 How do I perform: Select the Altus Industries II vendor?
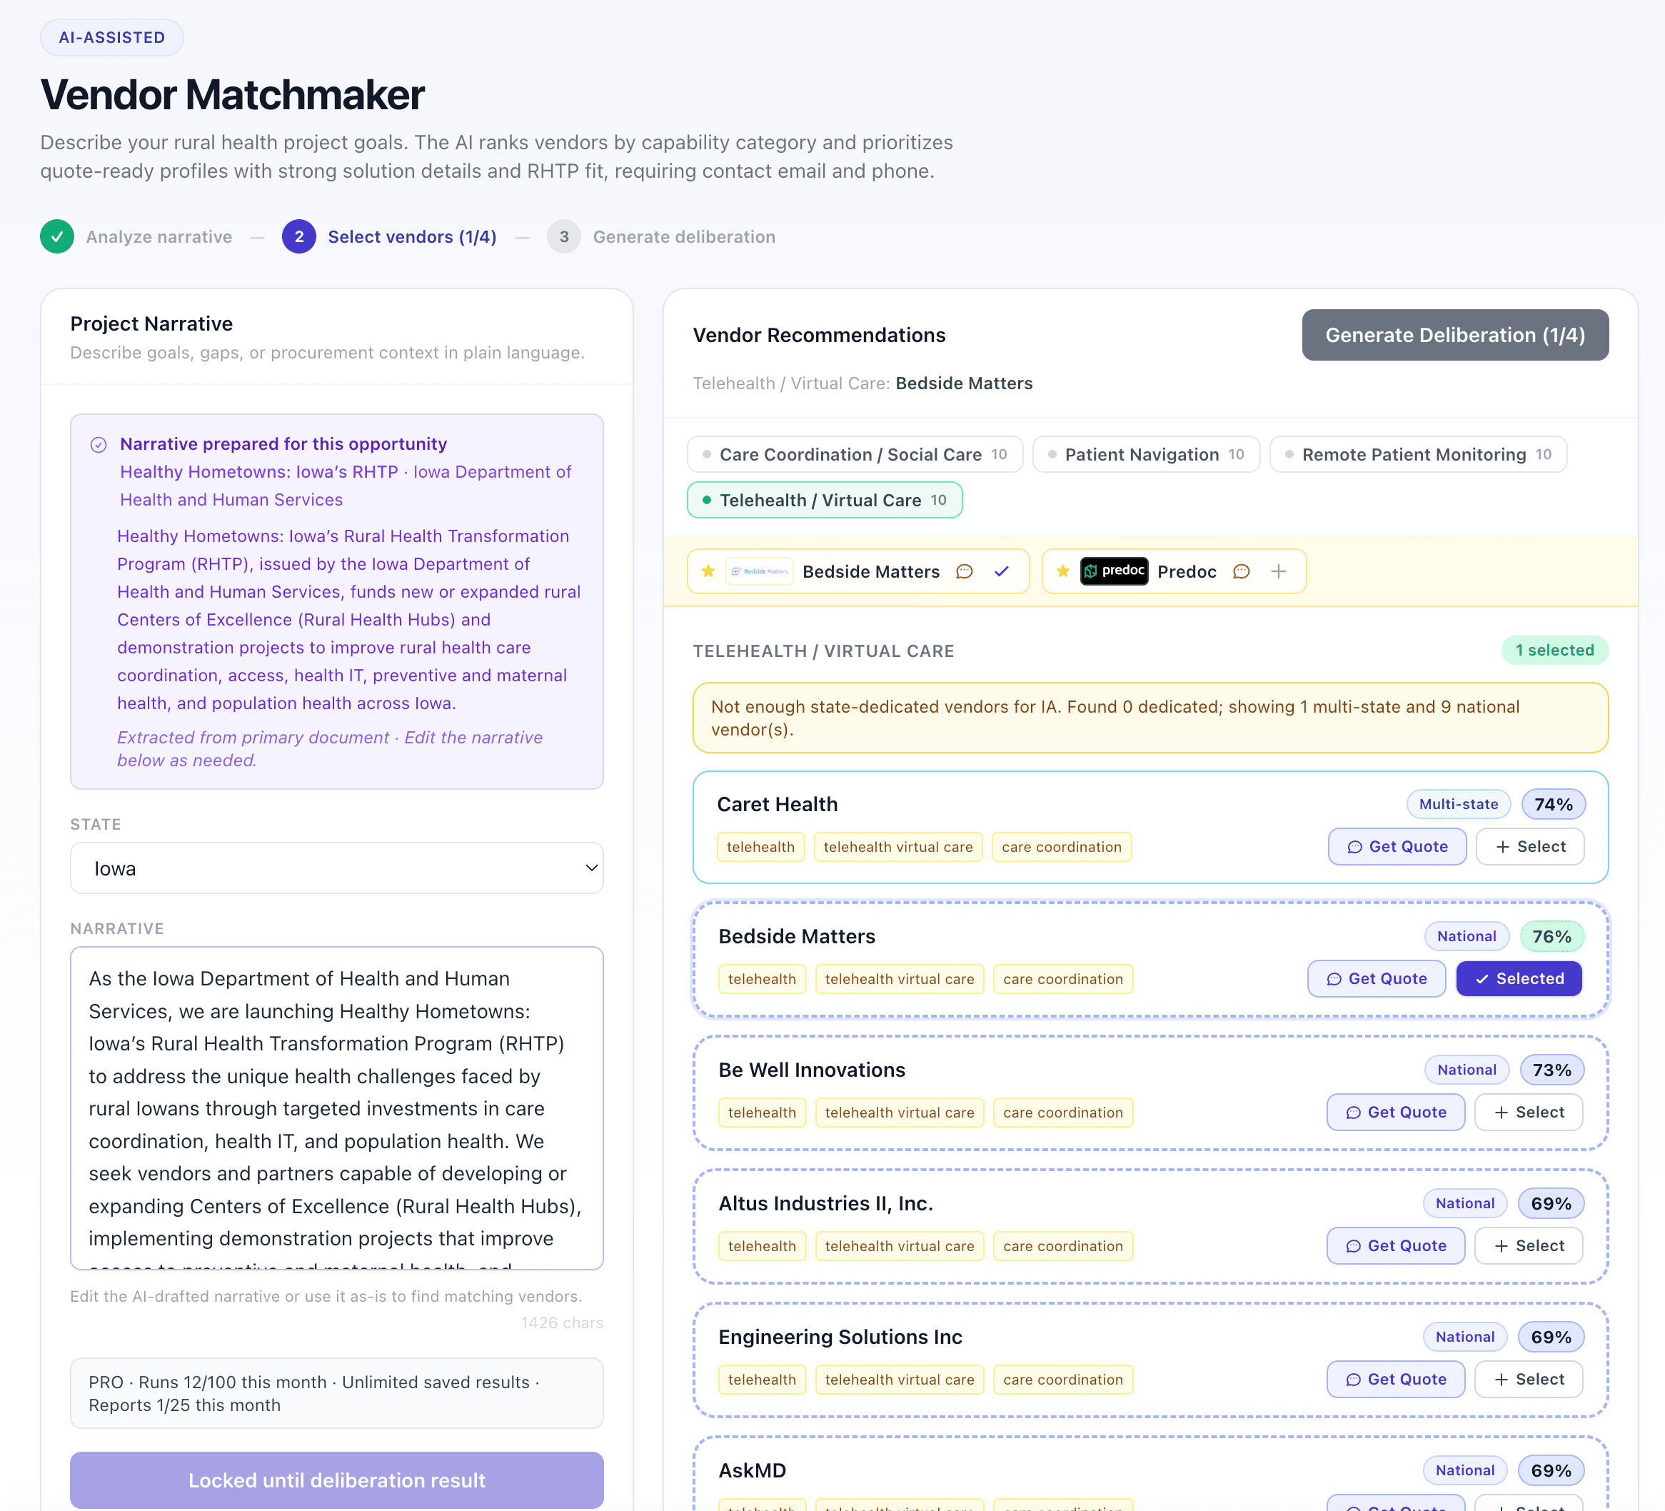point(1529,1246)
